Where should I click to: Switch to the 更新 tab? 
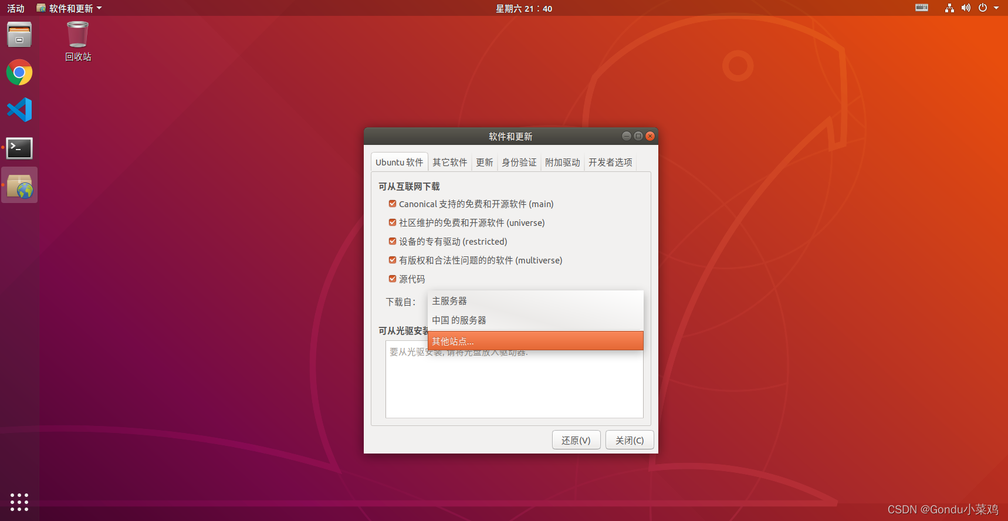click(x=485, y=163)
